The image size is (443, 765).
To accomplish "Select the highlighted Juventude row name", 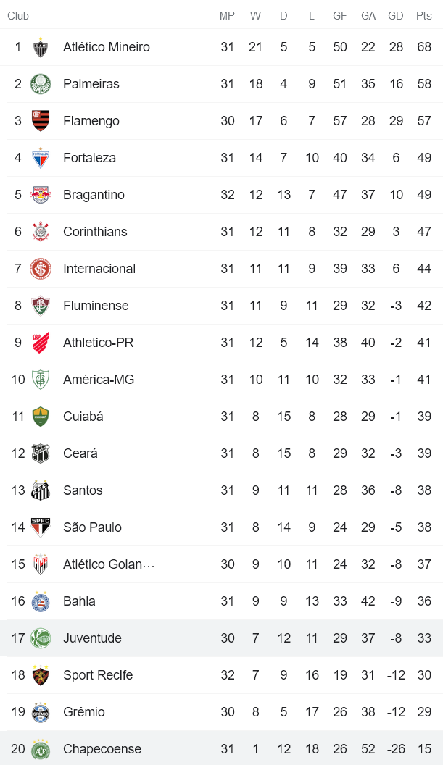I will [92, 638].
